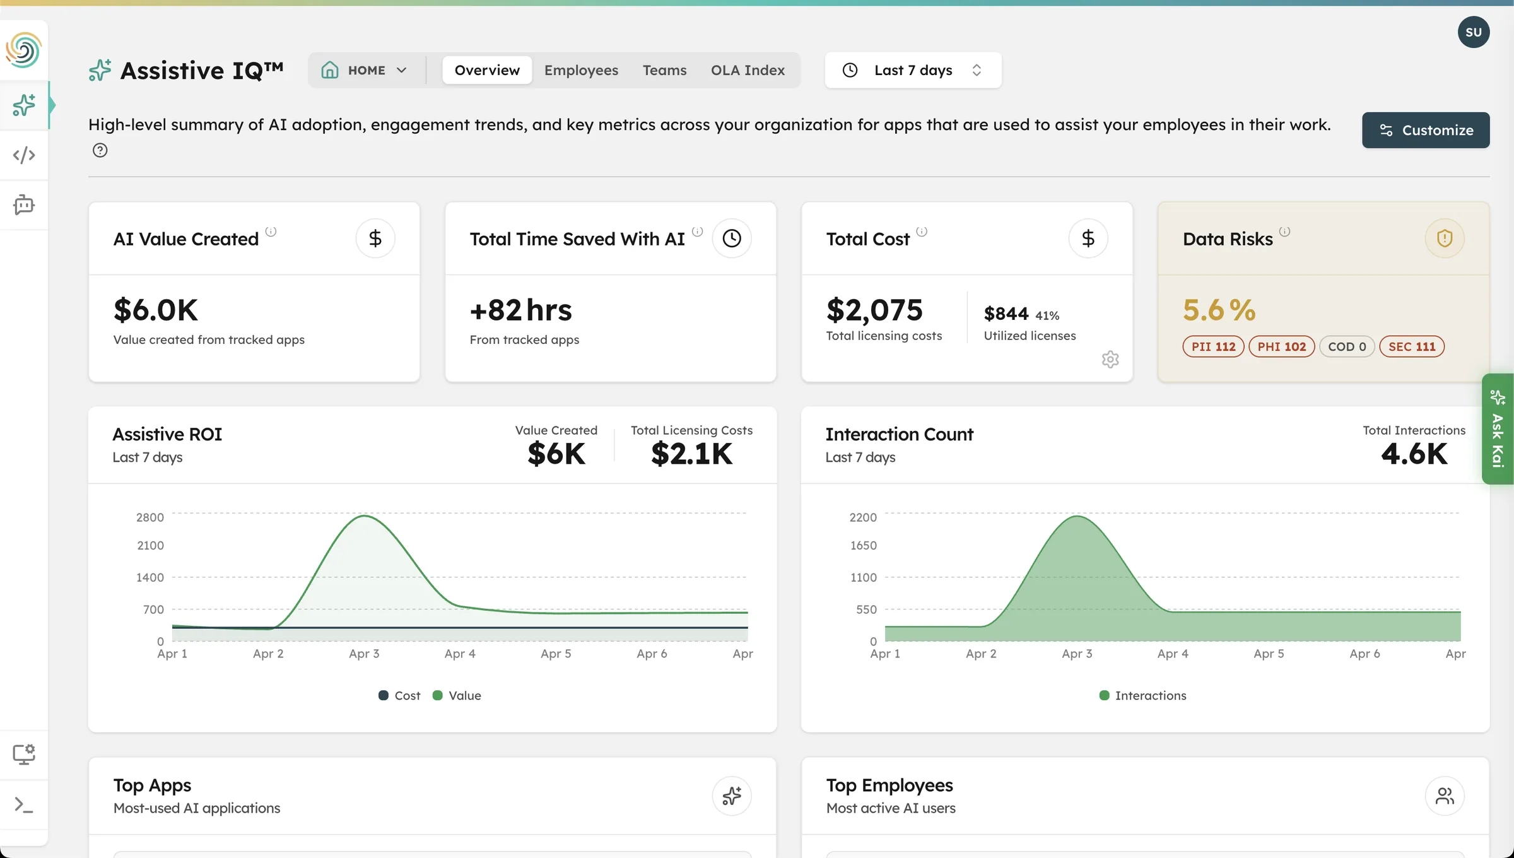Click the PII 112 risk chip
The width and height of the screenshot is (1514, 858).
pyautogui.click(x=1212, y=346)
